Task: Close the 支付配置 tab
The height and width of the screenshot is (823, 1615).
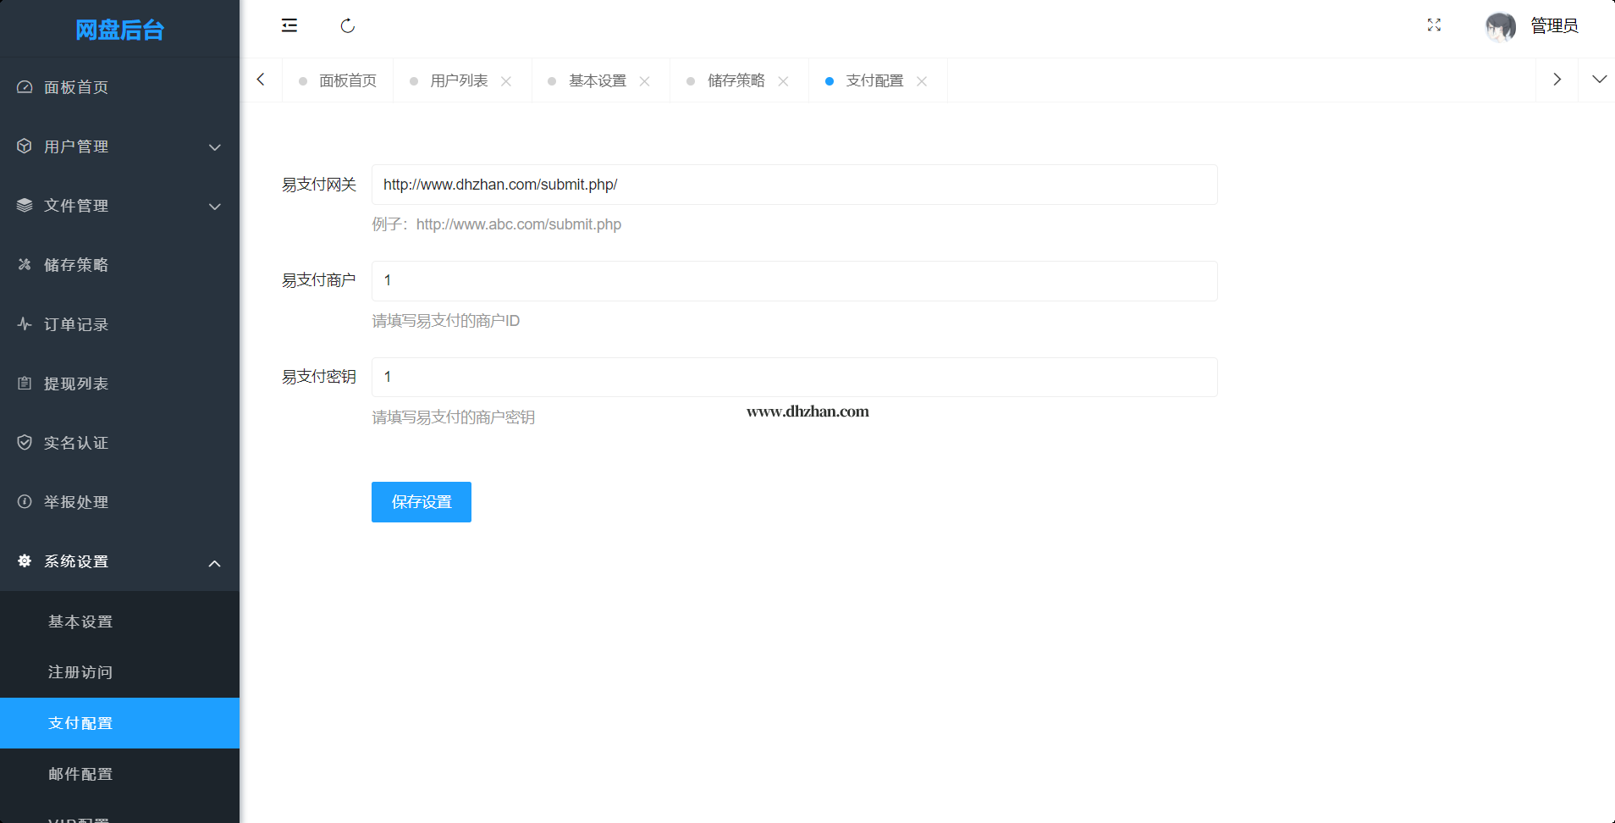Action: click(922, 81)
